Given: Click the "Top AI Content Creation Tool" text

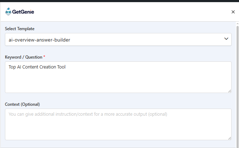Looking at the screenshot, I should pyautogui.click(x=37, y=67).
